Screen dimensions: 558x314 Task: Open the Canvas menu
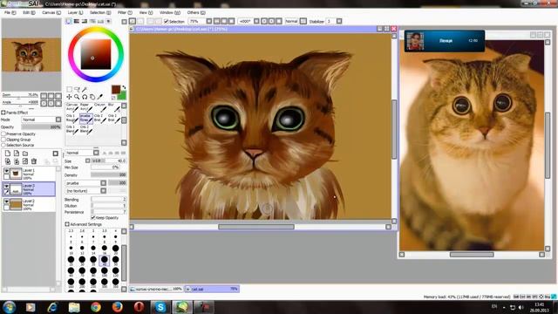(x=51, y=12)
